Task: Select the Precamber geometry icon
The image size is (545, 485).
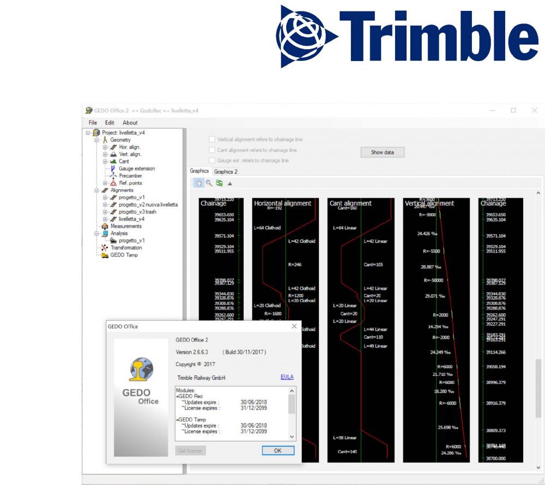Action: pyautogui.click(x=113, y=176)
